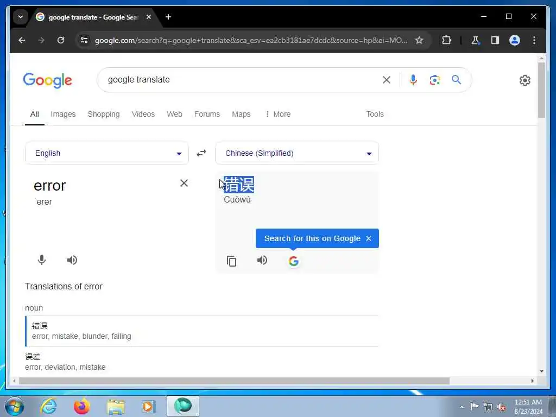Clear the source text error

coord(184,183)
